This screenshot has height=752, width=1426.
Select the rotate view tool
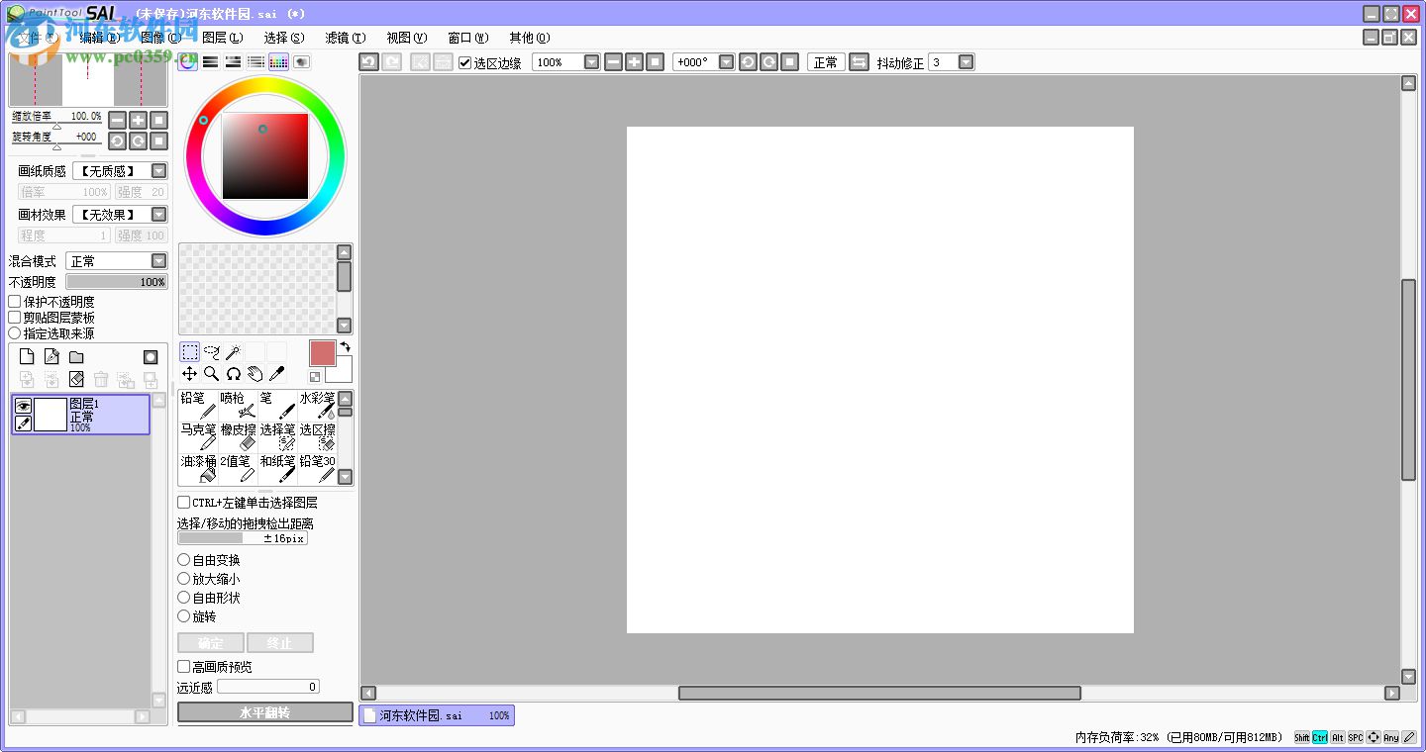pyautogui.click(x=233, y=374)
